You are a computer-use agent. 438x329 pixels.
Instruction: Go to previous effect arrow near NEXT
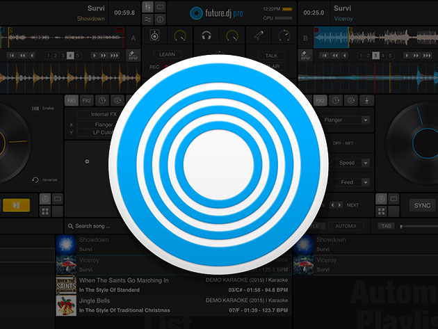332,205
